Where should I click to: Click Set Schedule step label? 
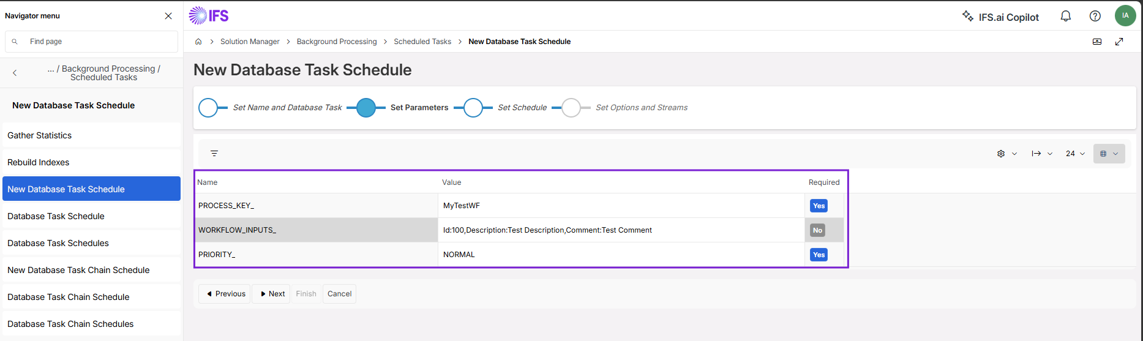tap(522, 108)
